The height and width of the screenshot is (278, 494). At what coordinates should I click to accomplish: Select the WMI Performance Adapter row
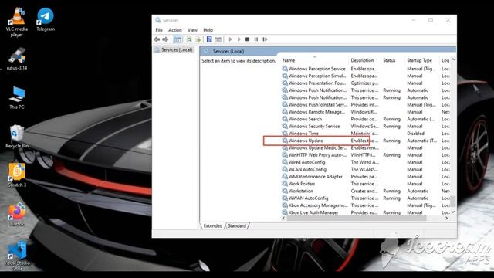click(365, 177)
